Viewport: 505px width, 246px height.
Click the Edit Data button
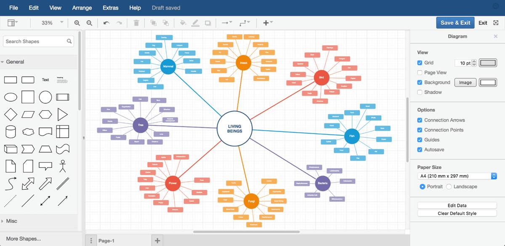coord(457,205)
